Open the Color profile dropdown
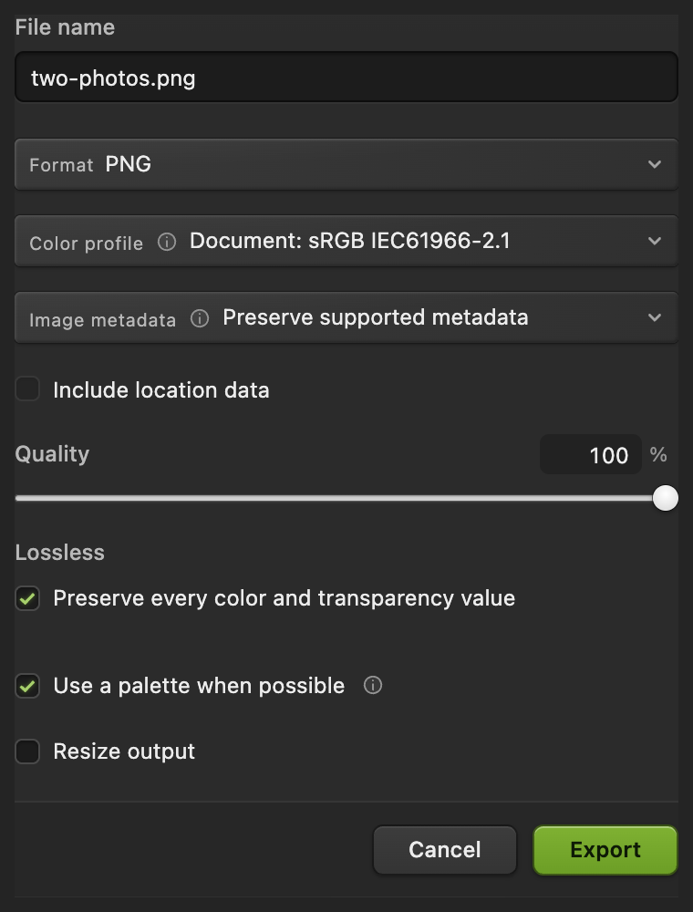This screenshot has height=912, width=693. pyautogui.click(x=346, y=242)
